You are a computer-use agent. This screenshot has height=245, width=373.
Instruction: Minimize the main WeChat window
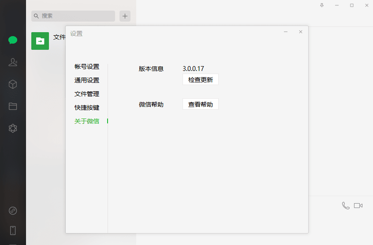337,5
